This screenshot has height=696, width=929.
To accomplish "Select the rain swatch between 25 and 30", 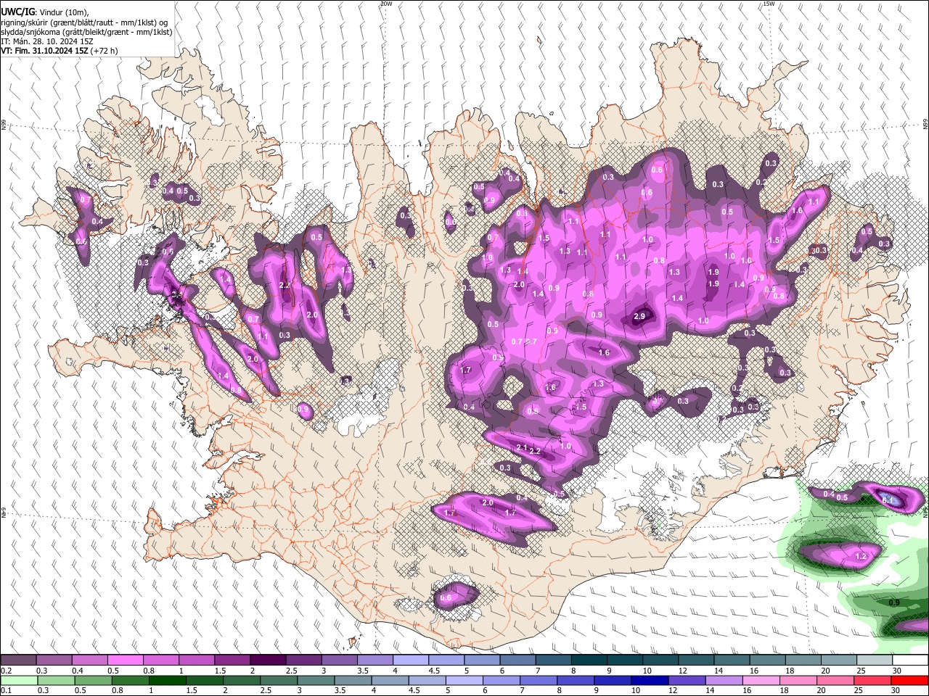I will (872, 681).
